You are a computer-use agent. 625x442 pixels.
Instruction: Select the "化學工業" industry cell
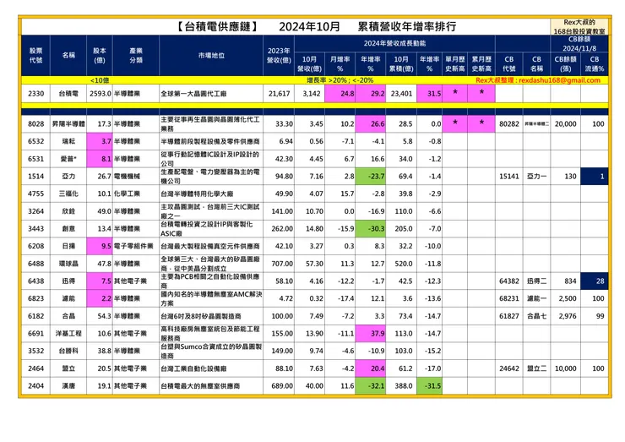click(x=136, y=194)
